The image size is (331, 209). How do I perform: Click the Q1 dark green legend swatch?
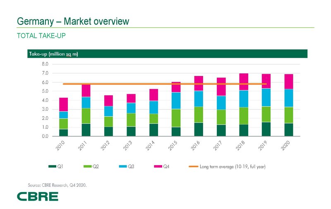(52, 167)
